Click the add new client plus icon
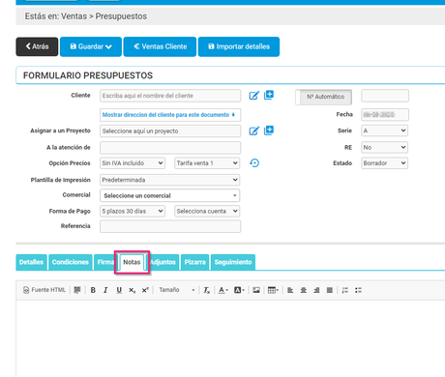The width and height of the screenshot is (445, 377). click(x=269, y=95)
